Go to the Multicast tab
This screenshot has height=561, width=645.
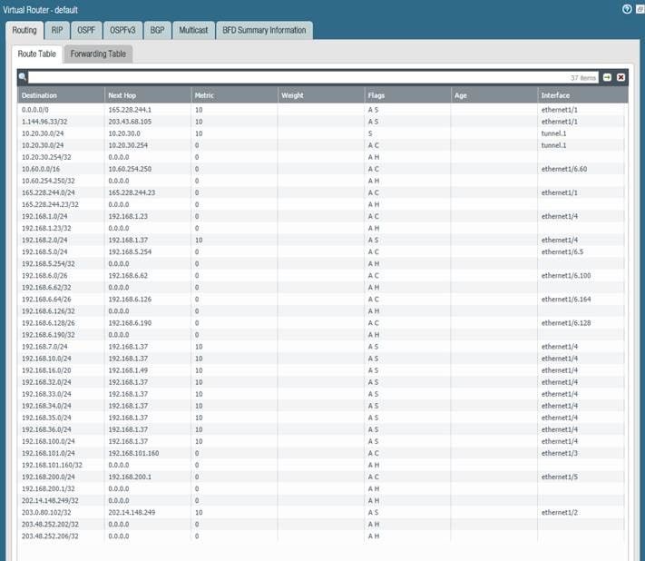tap(191, 30)
